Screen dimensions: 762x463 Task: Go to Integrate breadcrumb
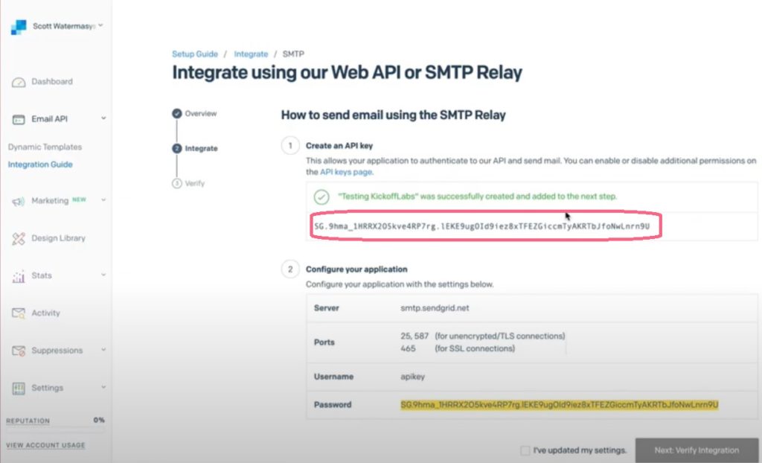pos(251,54)
